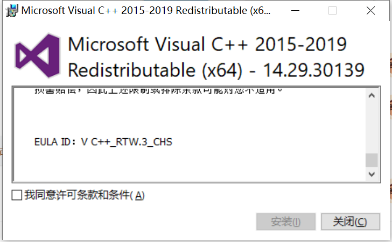This screenshot has width=392, height=242.
Task: Click the purple Visual Studio logo
Action: click(37, 55)
